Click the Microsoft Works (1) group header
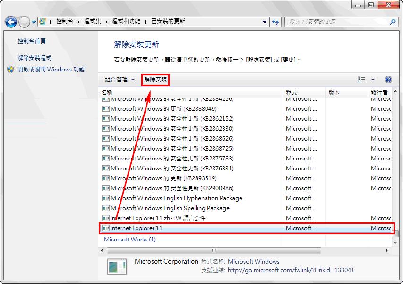Screen dimensions: 403x284 pyautogui.click(x=130, y=240)
